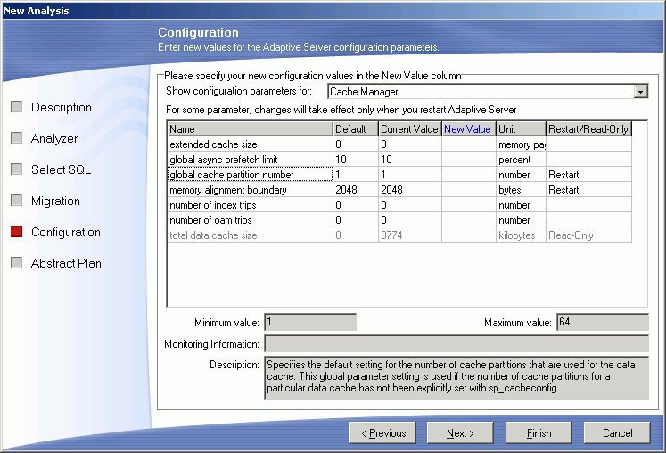This screenshot has width=666, height=453.
Task: Click Finish to complete the analysis
Action: click(x=539, y=433)
